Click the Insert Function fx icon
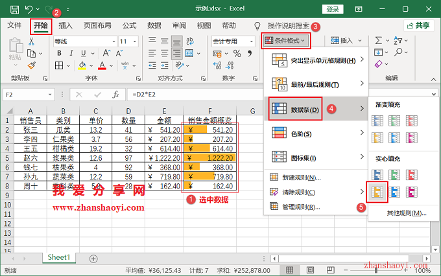This screenshot has width=441, height=276. [115, 95]
